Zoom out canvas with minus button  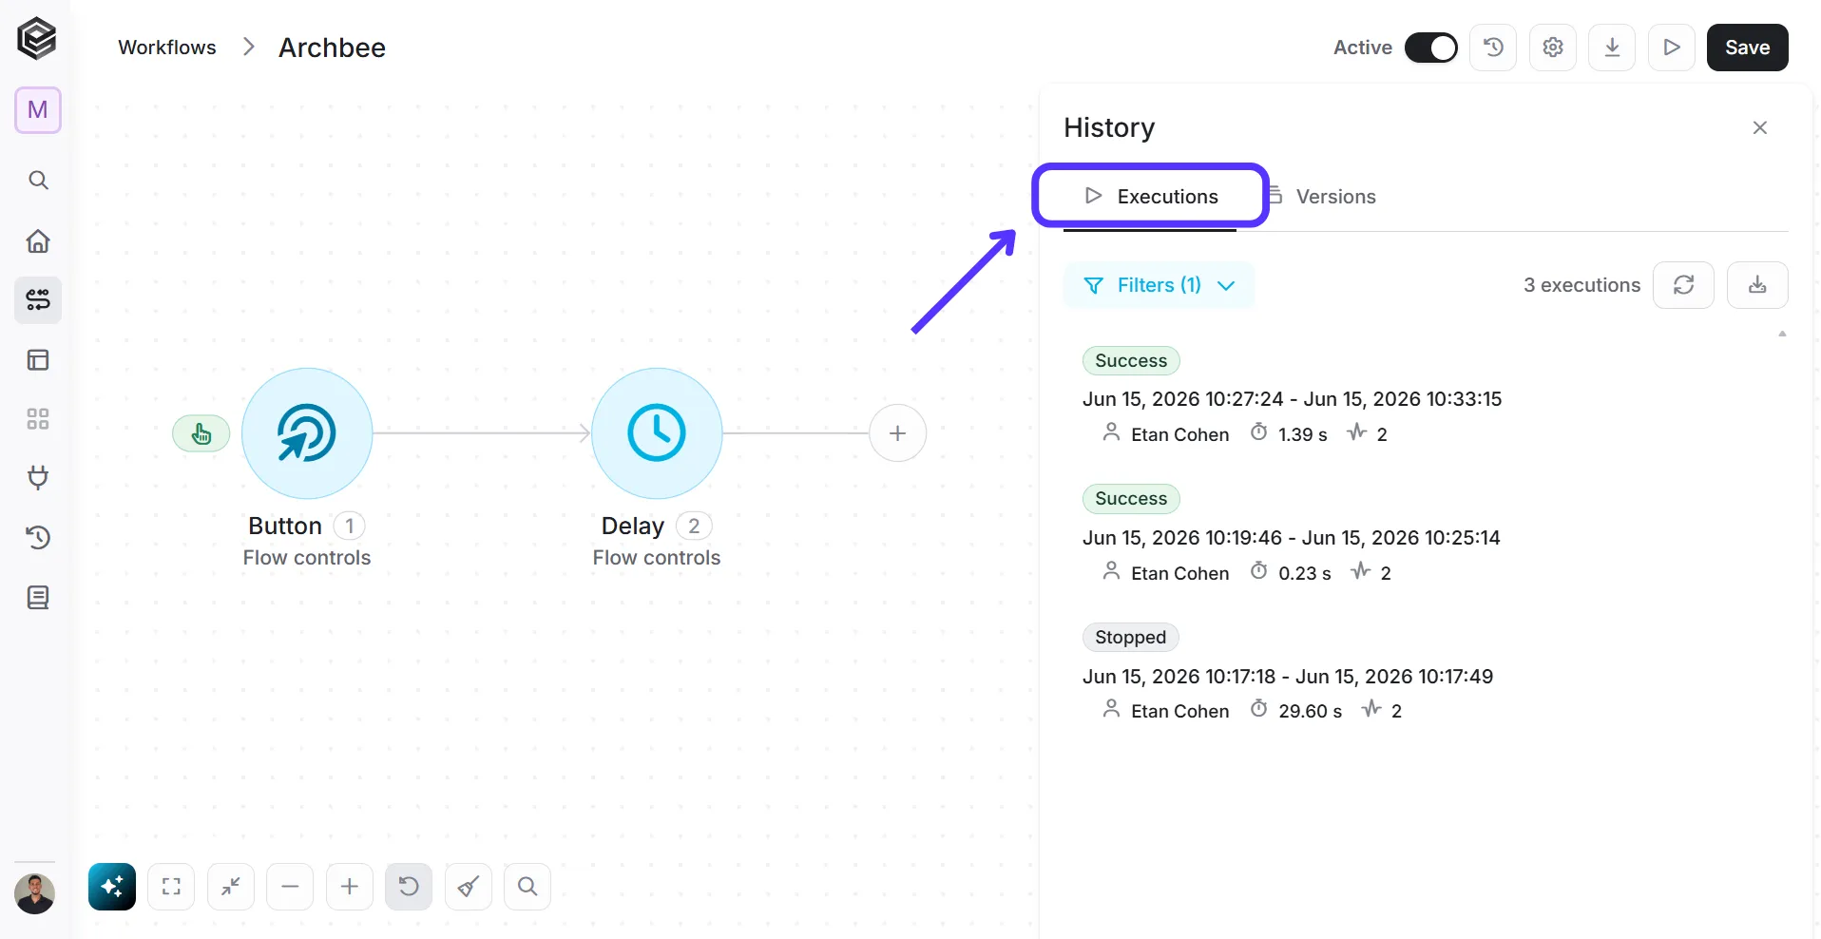click(290, 887)
